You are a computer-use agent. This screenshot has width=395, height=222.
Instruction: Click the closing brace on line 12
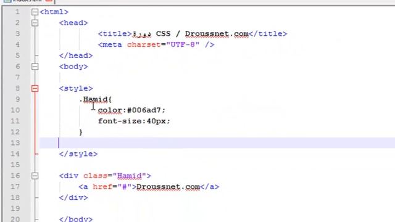coord(81,132)
